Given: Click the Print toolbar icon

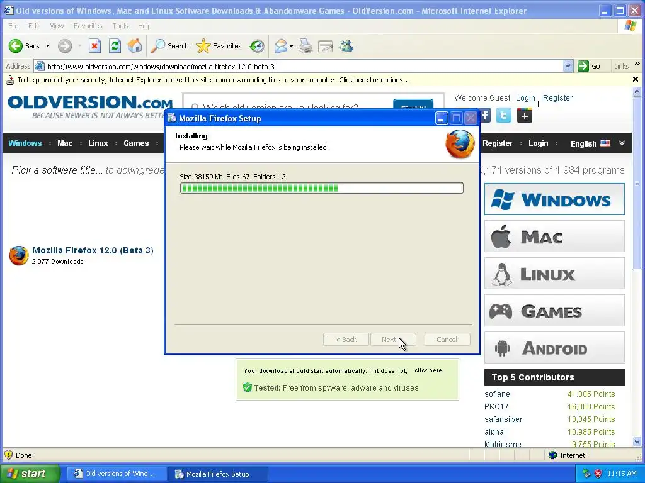Looking at the screenshot, I should click(305, 46).
